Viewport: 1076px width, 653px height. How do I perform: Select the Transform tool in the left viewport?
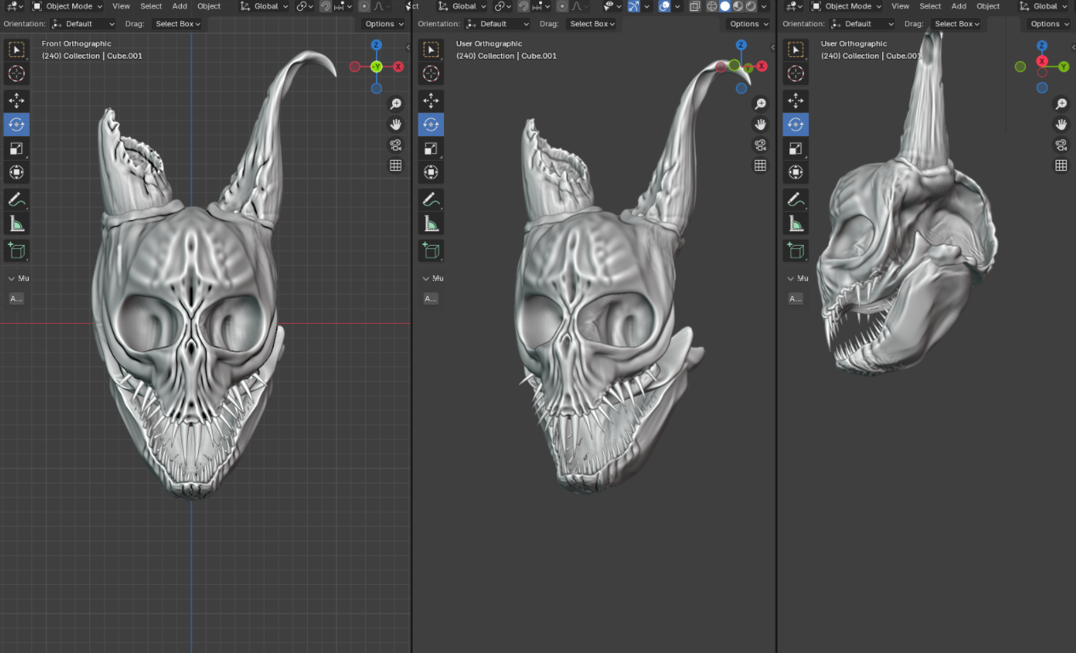[16, 173]
